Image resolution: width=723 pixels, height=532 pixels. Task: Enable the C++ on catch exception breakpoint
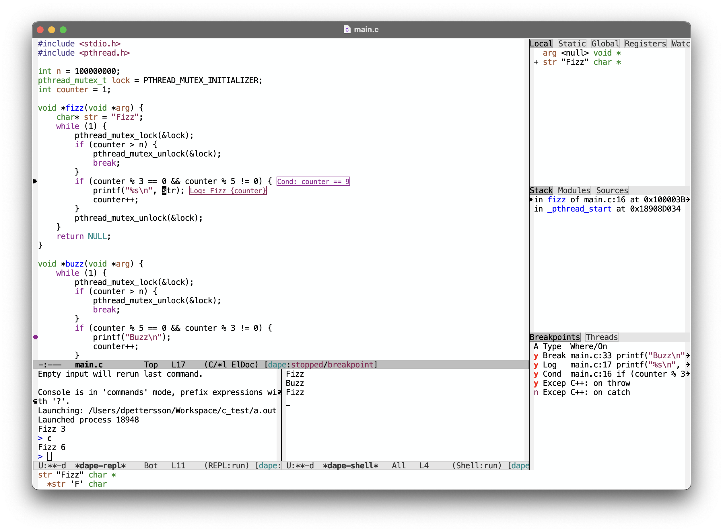pos(536,392)
